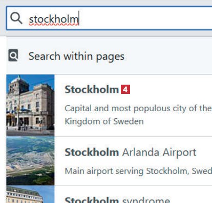Click empty space after the text cursor
The height and width of the screenshot is (203, 212).
pos(145,18)
